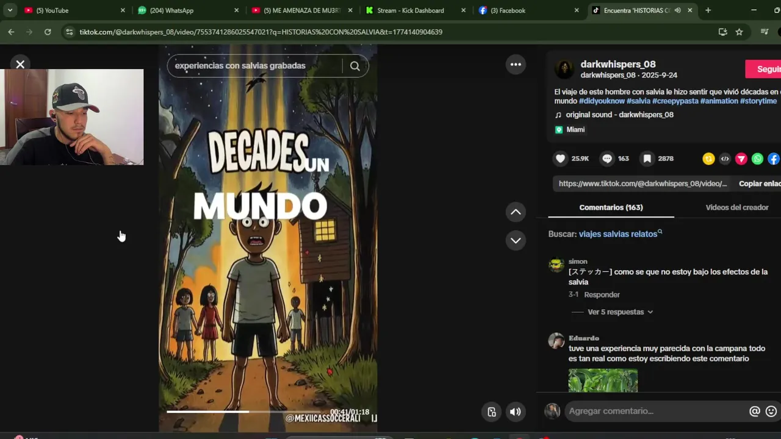
Task: Insert a mention with the @ icon
Action: point(755,411)
